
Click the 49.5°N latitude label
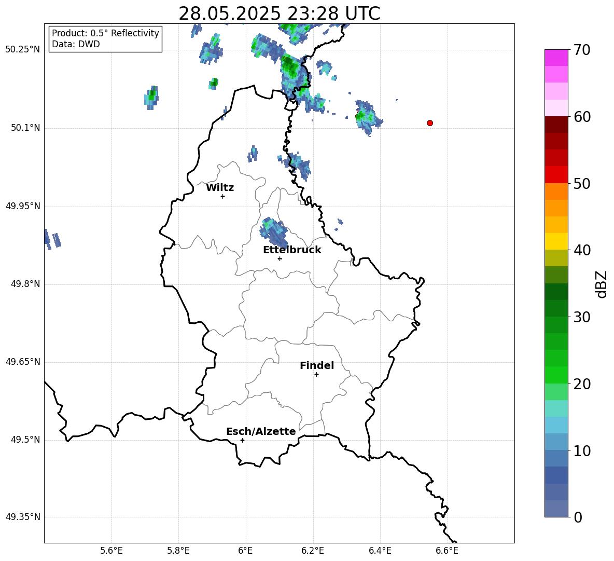tap(25, 440)
